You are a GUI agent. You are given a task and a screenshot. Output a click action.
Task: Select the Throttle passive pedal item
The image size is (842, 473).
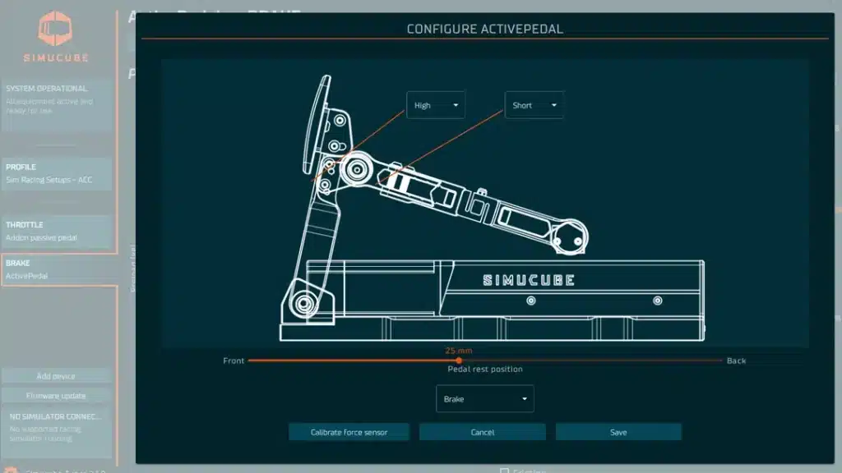(x=58, y=232)
